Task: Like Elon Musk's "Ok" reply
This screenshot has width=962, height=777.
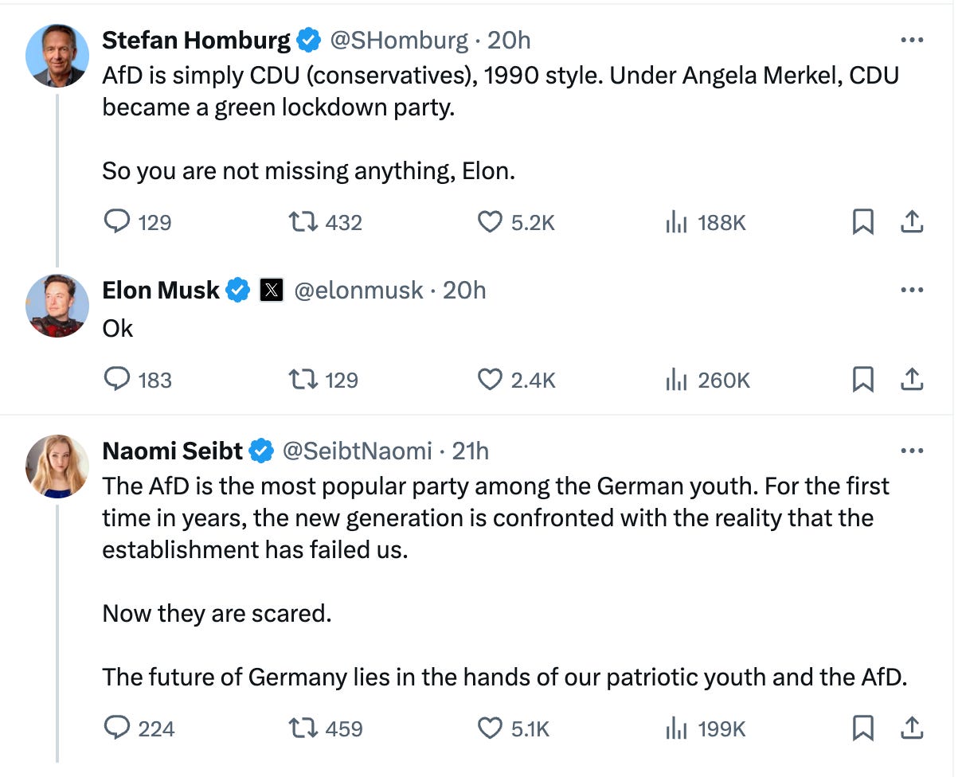Action: coord(490,381)
